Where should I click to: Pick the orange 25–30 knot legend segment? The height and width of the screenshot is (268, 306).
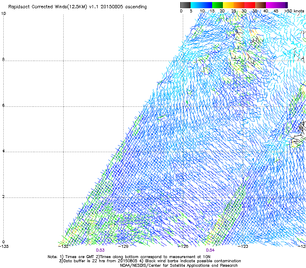(239, 5)
